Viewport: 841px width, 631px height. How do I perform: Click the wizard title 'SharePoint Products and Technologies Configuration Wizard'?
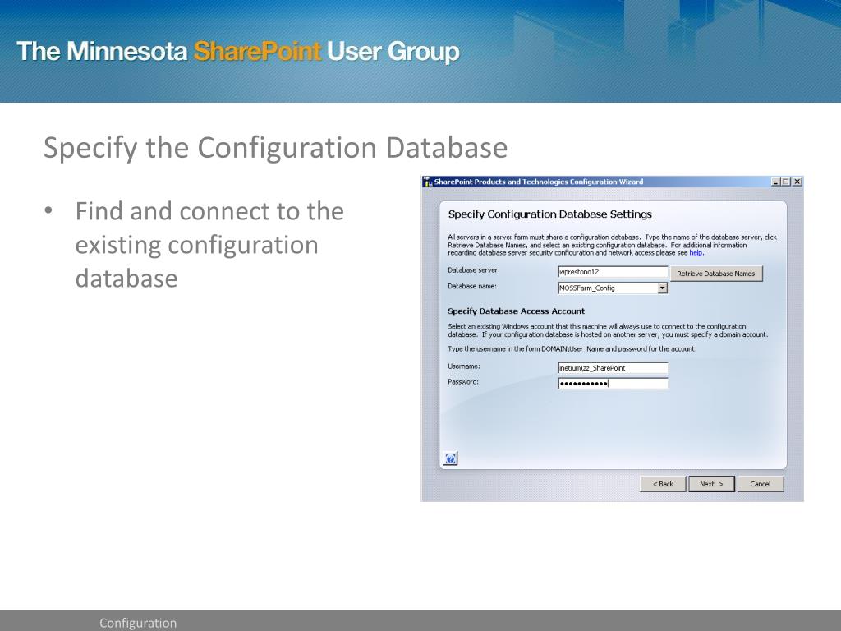point(539,182)
